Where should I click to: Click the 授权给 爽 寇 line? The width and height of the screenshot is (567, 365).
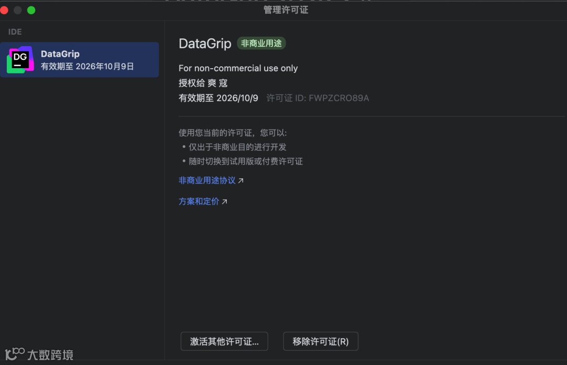coord(203,83)
